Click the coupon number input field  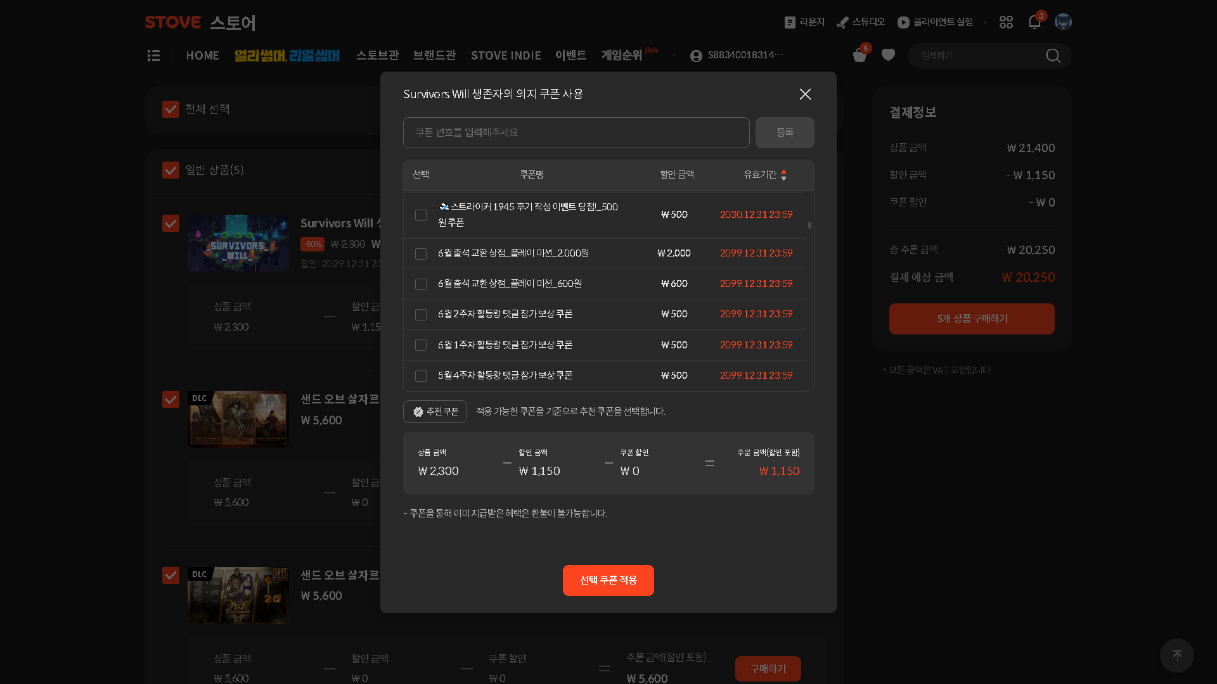pos(576,132)
